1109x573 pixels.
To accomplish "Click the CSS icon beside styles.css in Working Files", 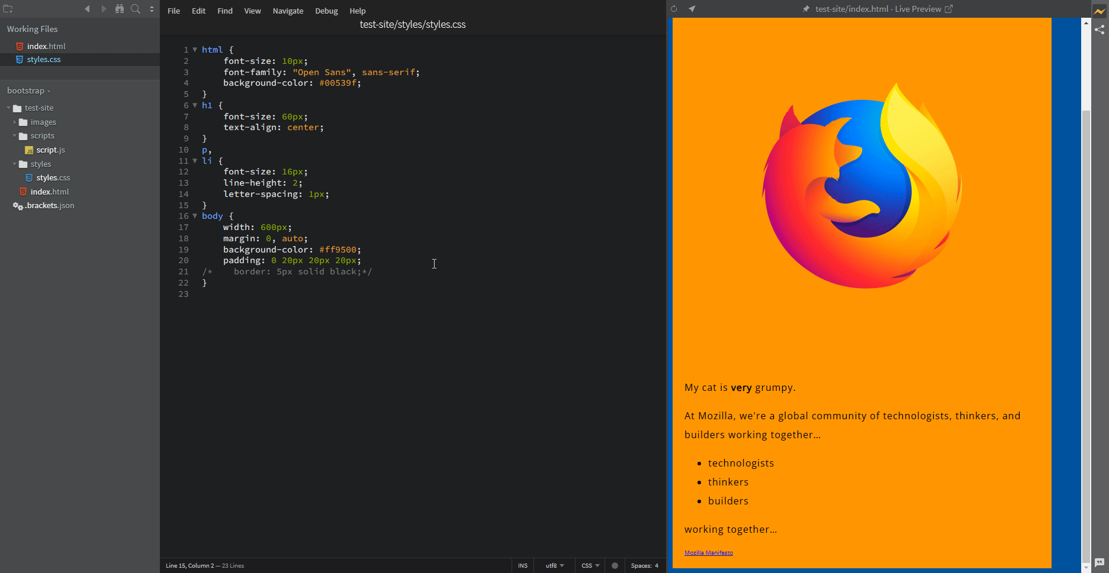I will 20,60.
